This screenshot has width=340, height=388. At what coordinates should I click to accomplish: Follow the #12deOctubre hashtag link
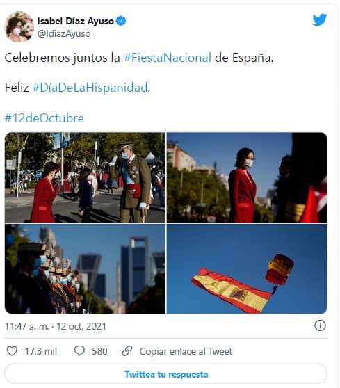coord(44,118)
